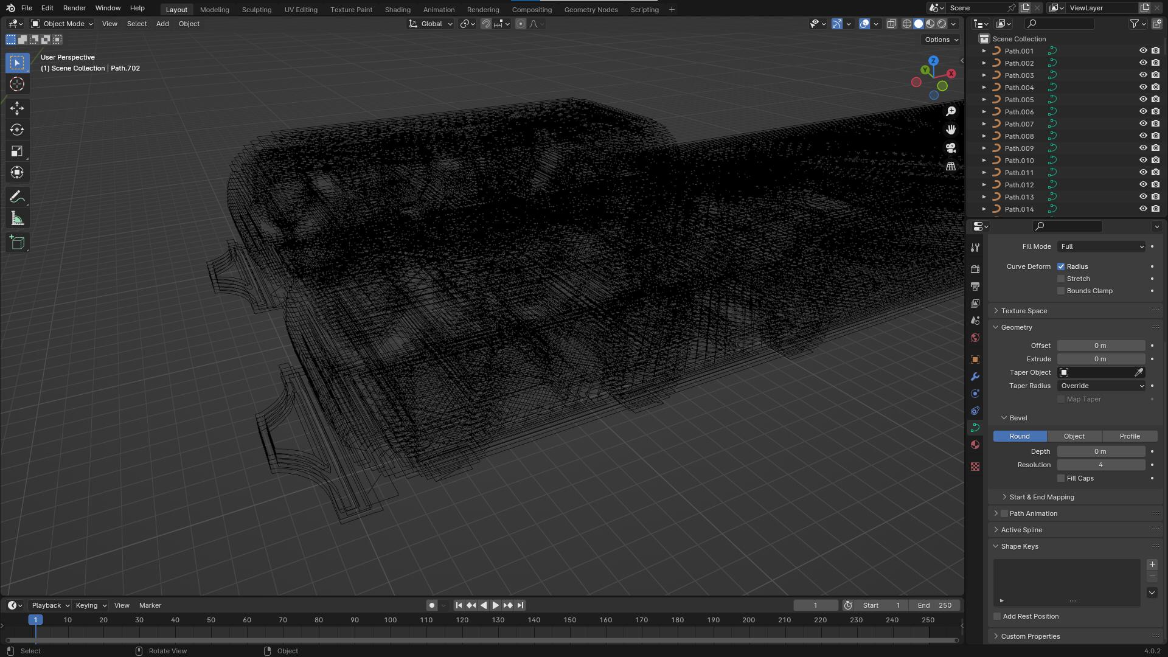This screenshot has height=657, width=1168.
Task: Open the Physics properties tab
Action: coord(975,394)
